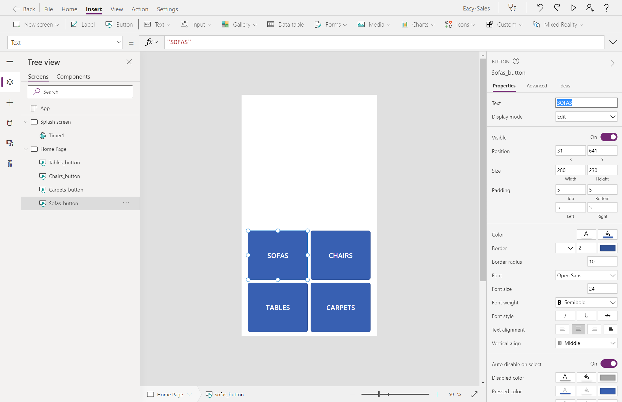The height and width of the screenshot is (402, 622).
Task: Toggle Auto disable on select switch
Action: click(x=609, y=364)
